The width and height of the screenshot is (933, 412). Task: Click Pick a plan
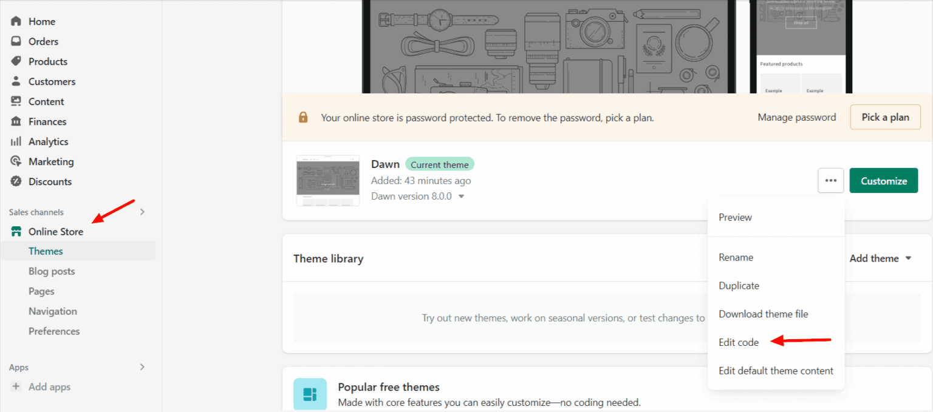(x=885, y=117)
